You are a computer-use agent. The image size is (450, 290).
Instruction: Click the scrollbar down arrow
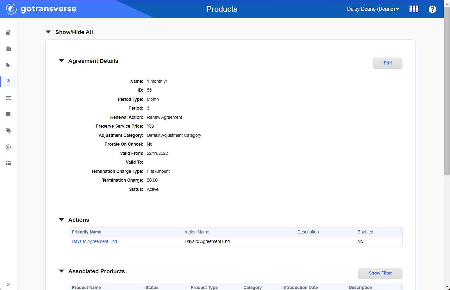pyautogui.click(x=447, y=287)
